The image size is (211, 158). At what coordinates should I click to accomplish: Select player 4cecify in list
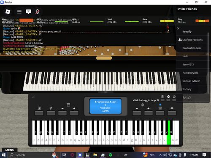pyautogui.click(x=192, y=32)
